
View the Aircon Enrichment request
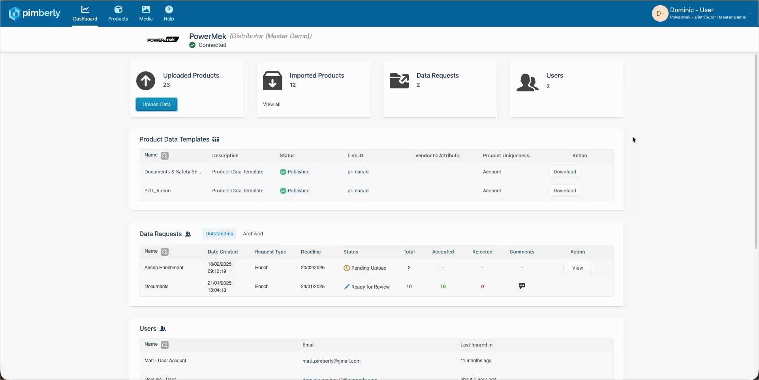(x=577, y=268)
